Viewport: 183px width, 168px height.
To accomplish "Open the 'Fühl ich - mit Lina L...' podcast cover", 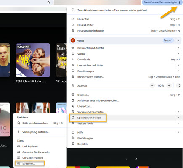I will [x=33, y=60].
